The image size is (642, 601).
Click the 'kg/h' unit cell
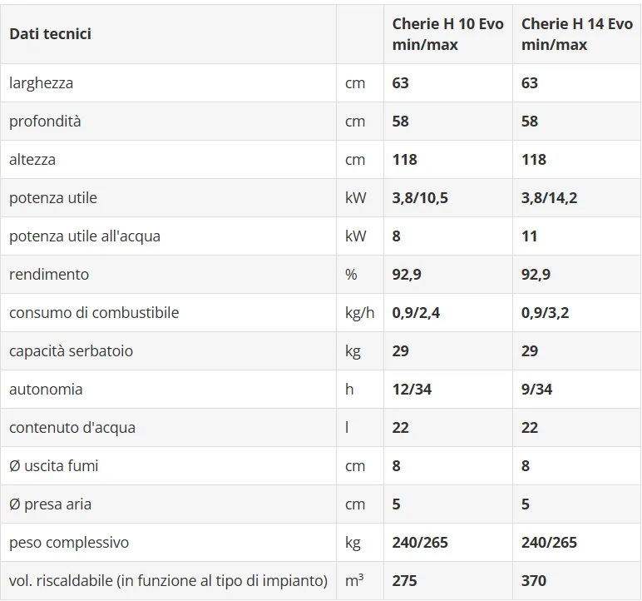[x=359, y=313]
